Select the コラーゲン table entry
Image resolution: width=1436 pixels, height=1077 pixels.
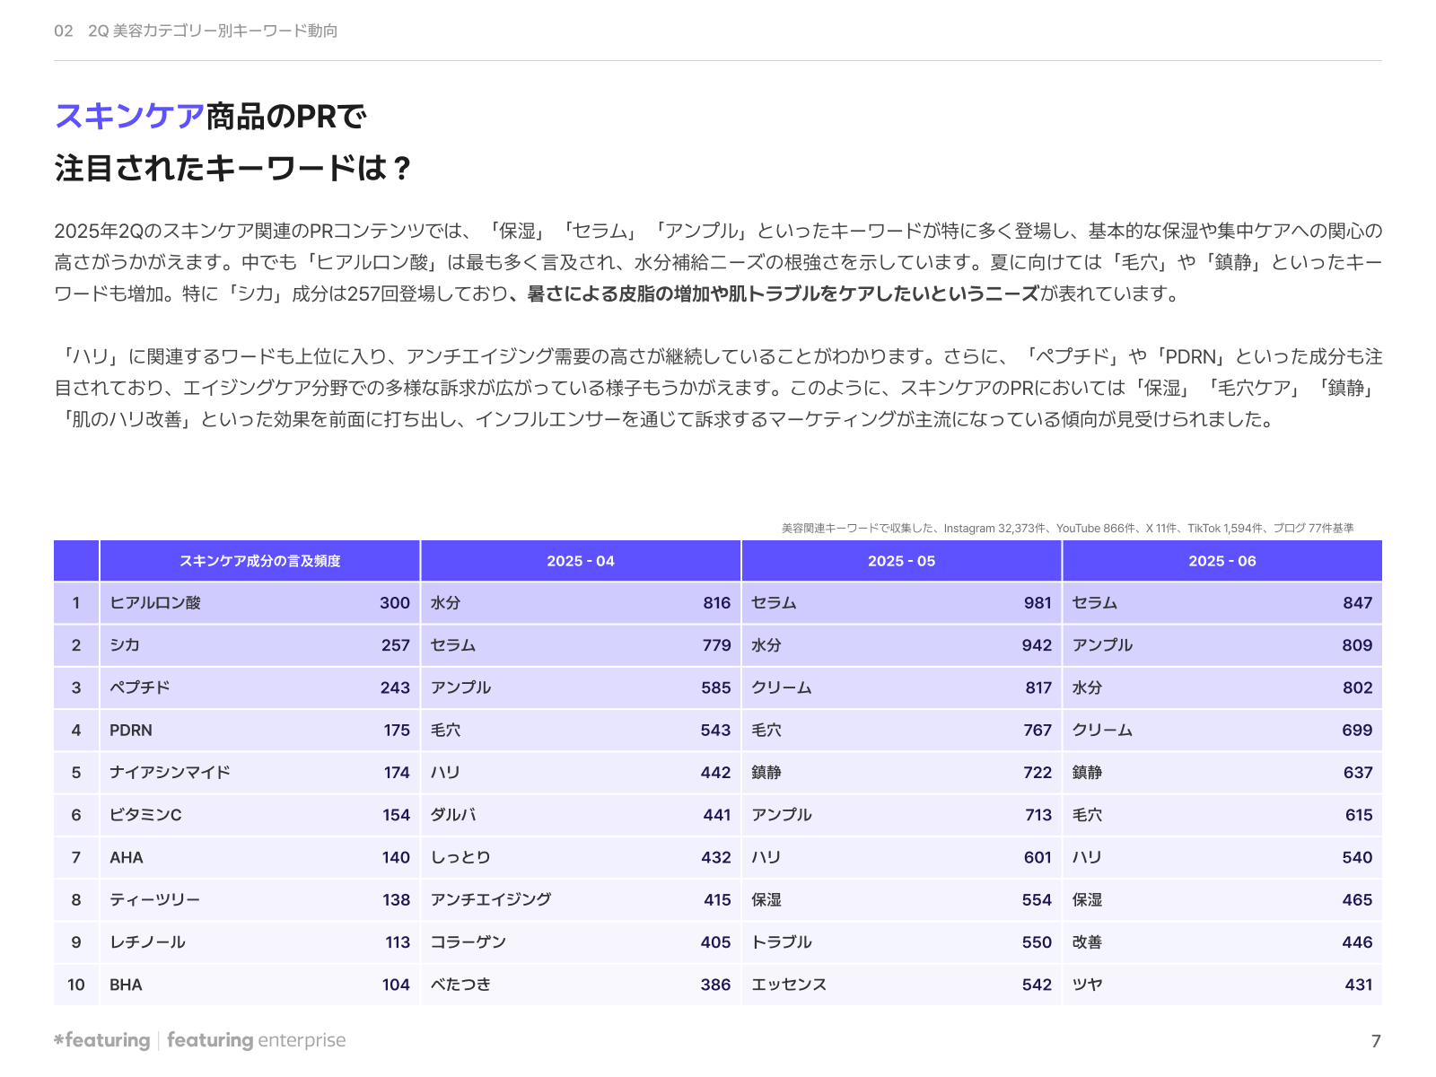point(468,942)
